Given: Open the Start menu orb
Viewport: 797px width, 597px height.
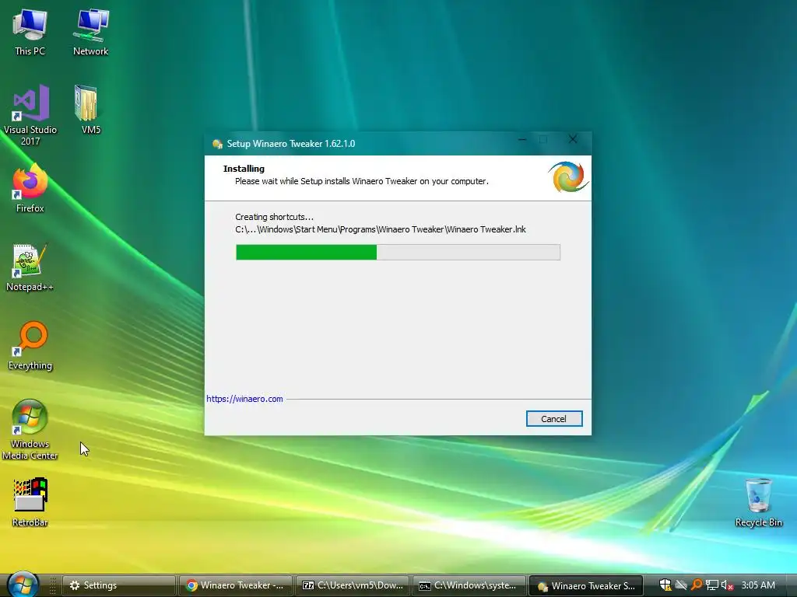Looking at the screenshot, I should 23,585.
